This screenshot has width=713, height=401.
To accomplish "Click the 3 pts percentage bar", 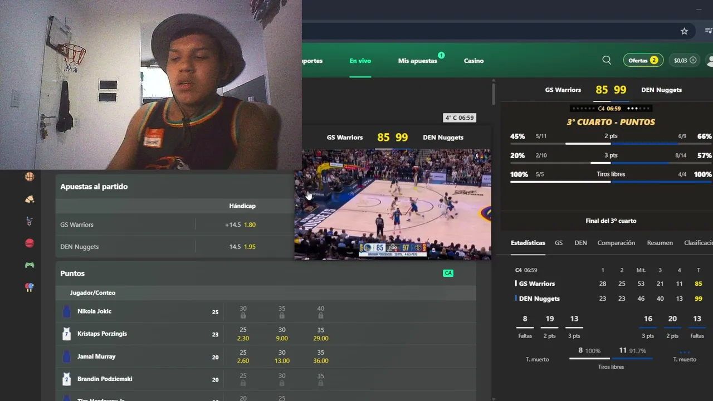I will point(611,163).
